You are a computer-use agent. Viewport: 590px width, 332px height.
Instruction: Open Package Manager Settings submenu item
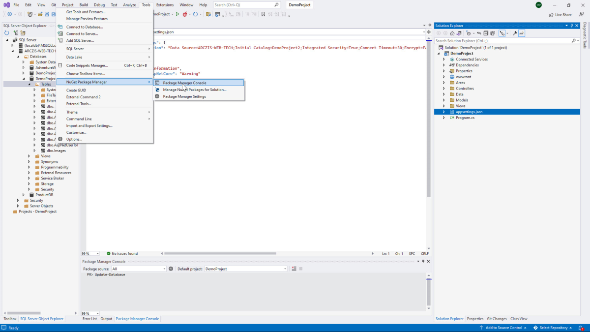pyautogui.click(x=199, y=96)
